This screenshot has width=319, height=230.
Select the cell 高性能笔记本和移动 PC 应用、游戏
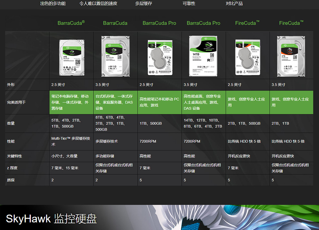160,102
